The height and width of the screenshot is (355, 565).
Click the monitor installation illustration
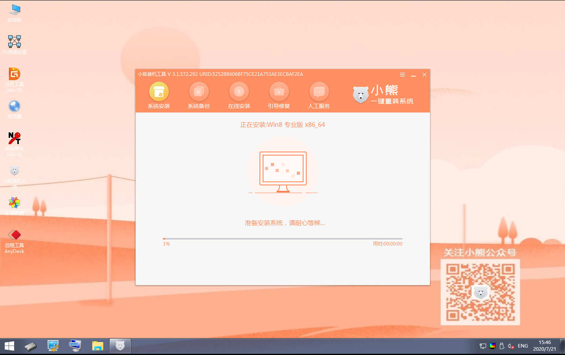point(283,172)
